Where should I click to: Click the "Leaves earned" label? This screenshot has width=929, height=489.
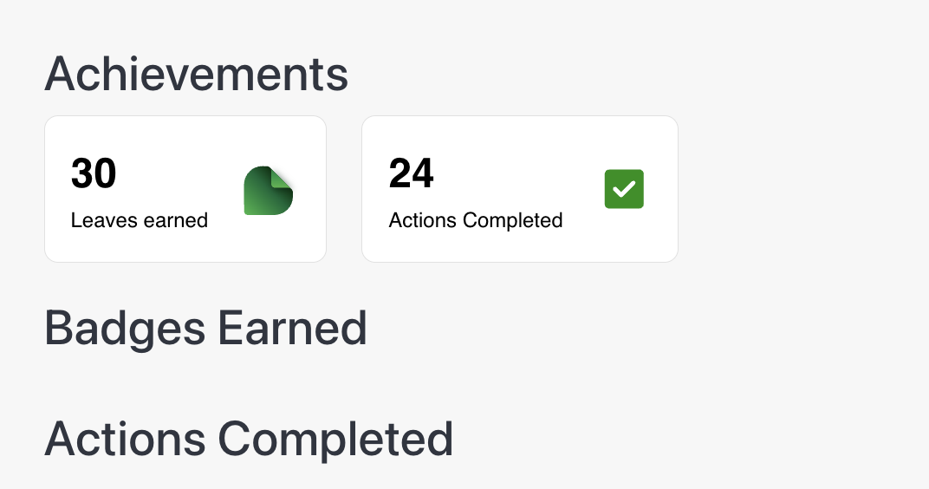pos(139,220)
